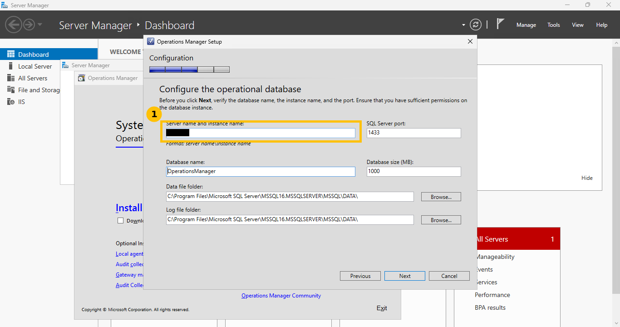Expand dropdown arrow beside refresh icon
This screenshot has height=327, width=620.
pyautogui.click(x=463, y=25)
